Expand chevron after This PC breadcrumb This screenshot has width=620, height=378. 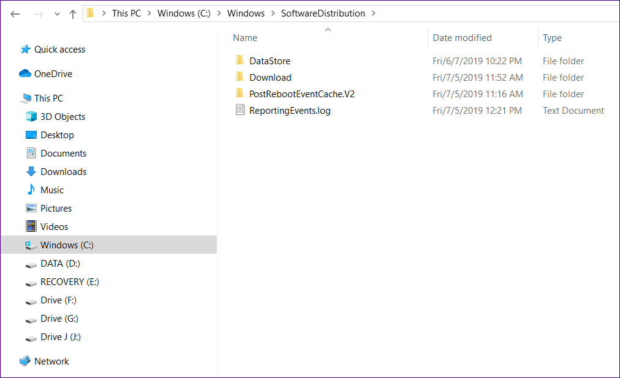149,13
